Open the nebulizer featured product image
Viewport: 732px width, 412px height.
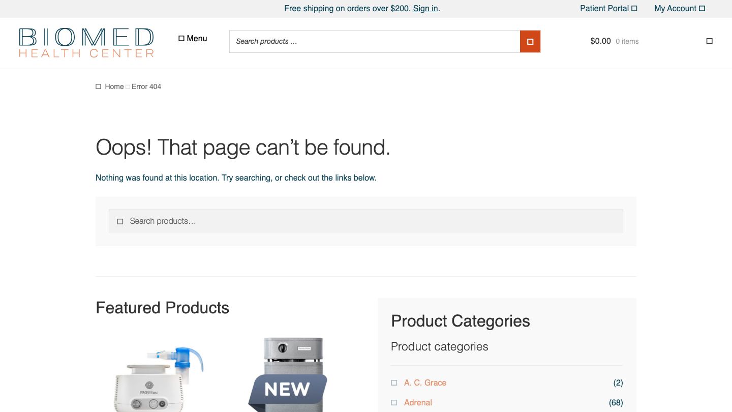tap(158, 376)
